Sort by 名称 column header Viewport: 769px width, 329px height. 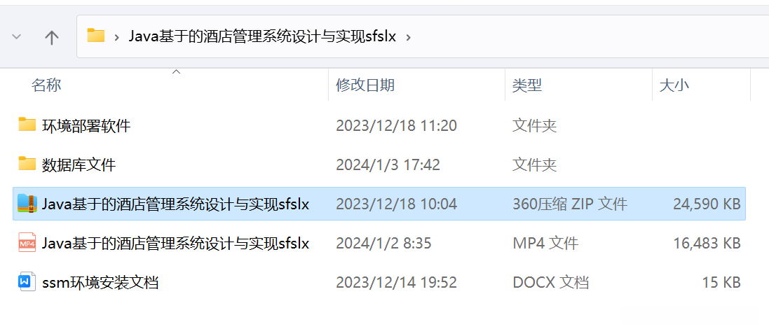click(x=46, y=85)
